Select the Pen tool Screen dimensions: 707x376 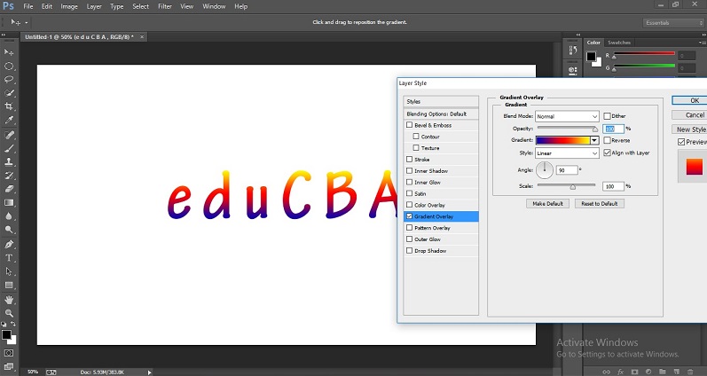pos(9,245)
